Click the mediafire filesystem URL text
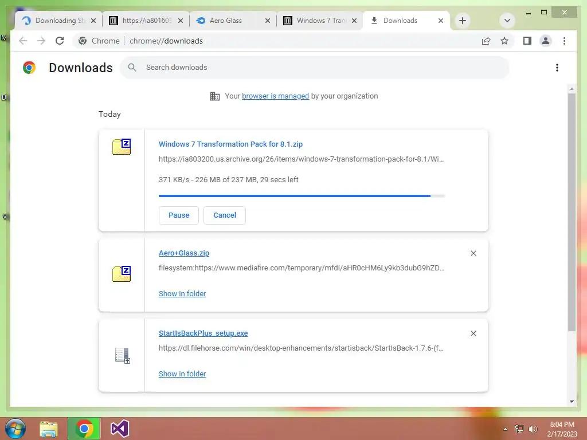Viewport: 587px width, 440px height. 302,268
